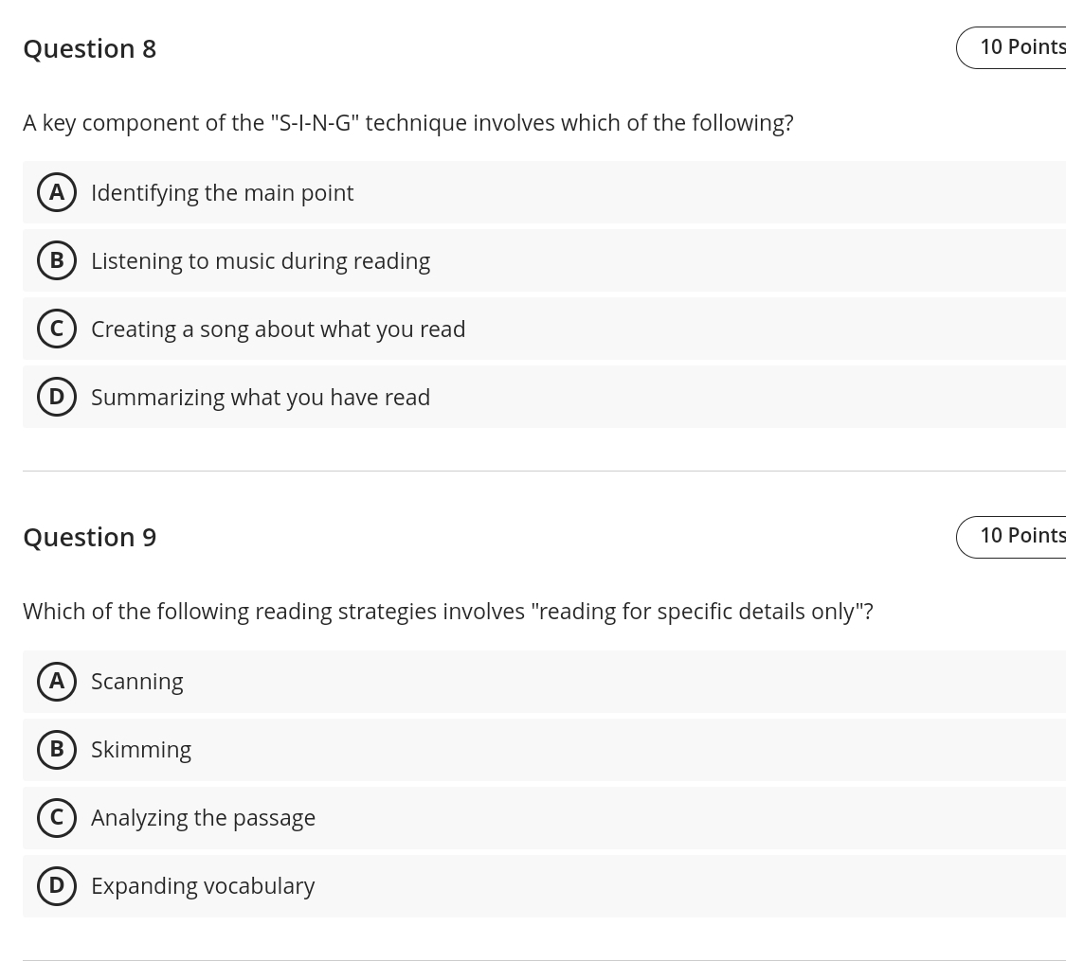Choose "Creating a song about what you read"
1066x979 pixels.
tap(278, 329)
